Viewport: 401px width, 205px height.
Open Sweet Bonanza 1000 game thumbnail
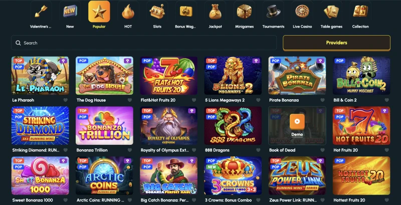point(40,175)
